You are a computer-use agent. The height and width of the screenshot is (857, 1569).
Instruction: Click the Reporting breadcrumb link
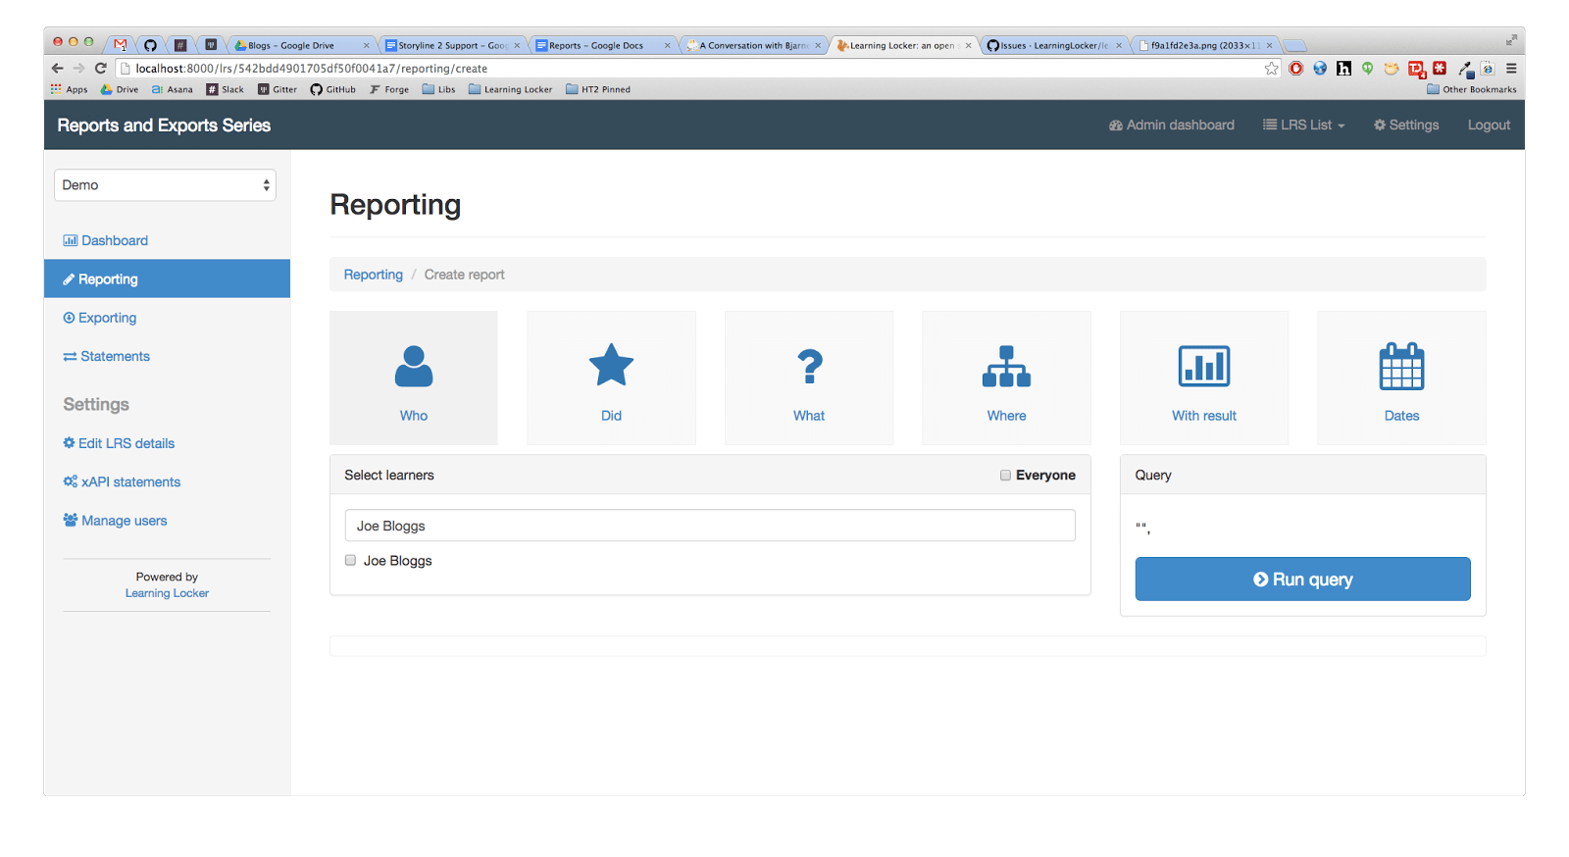[373, 275]
